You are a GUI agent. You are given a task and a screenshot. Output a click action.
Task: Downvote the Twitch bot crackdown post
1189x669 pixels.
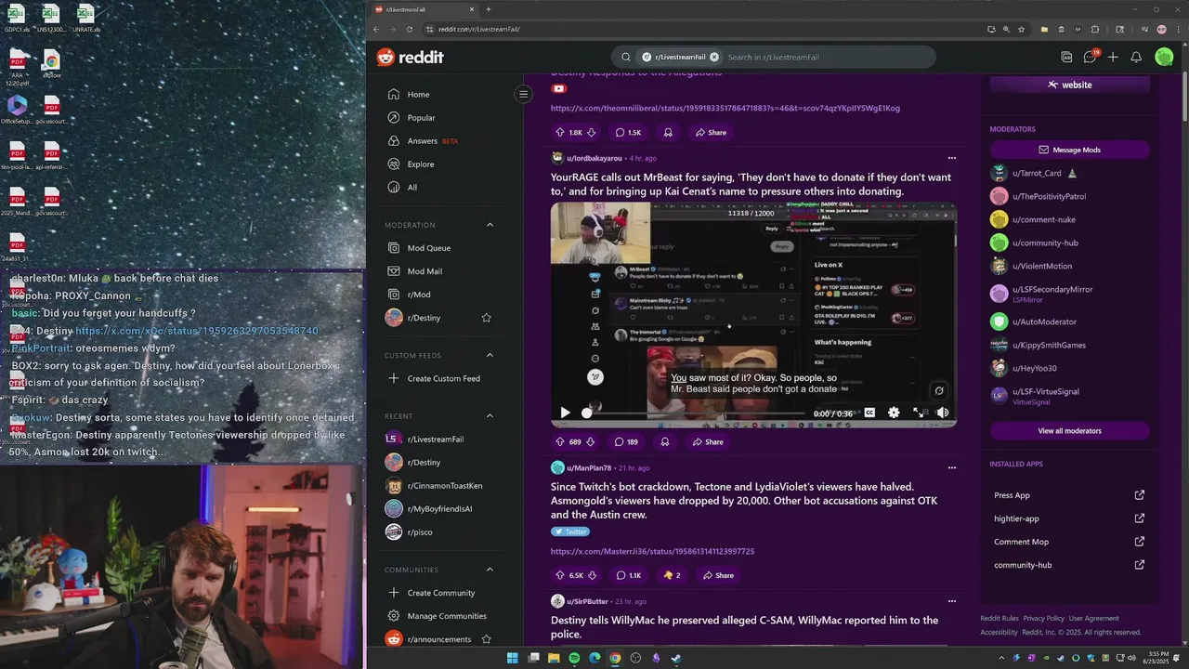[592, 575]
